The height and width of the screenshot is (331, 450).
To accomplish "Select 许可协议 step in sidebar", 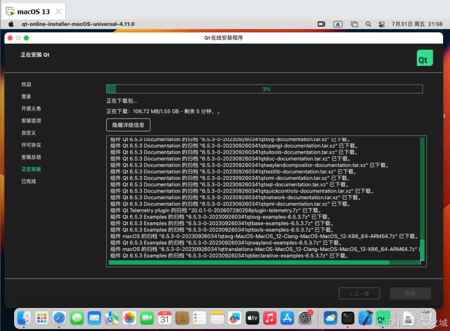I will pos(31,145).
